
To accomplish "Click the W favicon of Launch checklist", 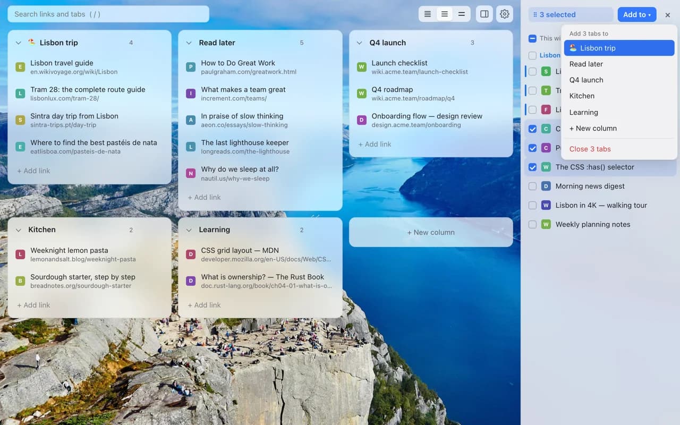I will 362,67.
